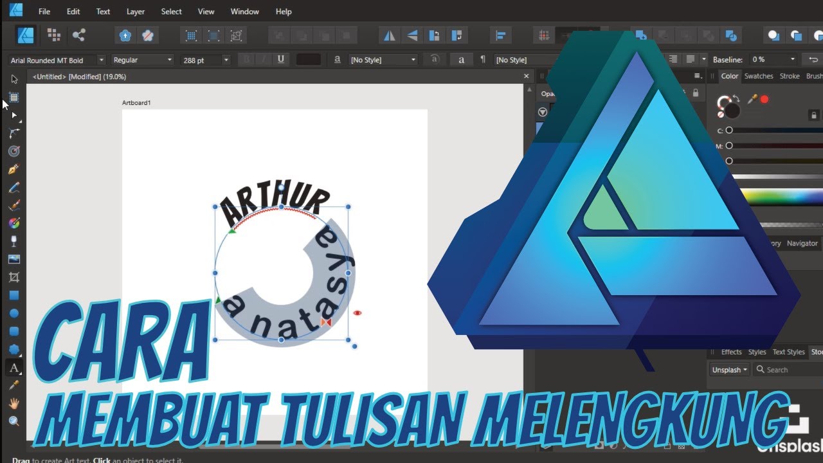
Task: Select the Rectangle tool
Action: point(14,295)
